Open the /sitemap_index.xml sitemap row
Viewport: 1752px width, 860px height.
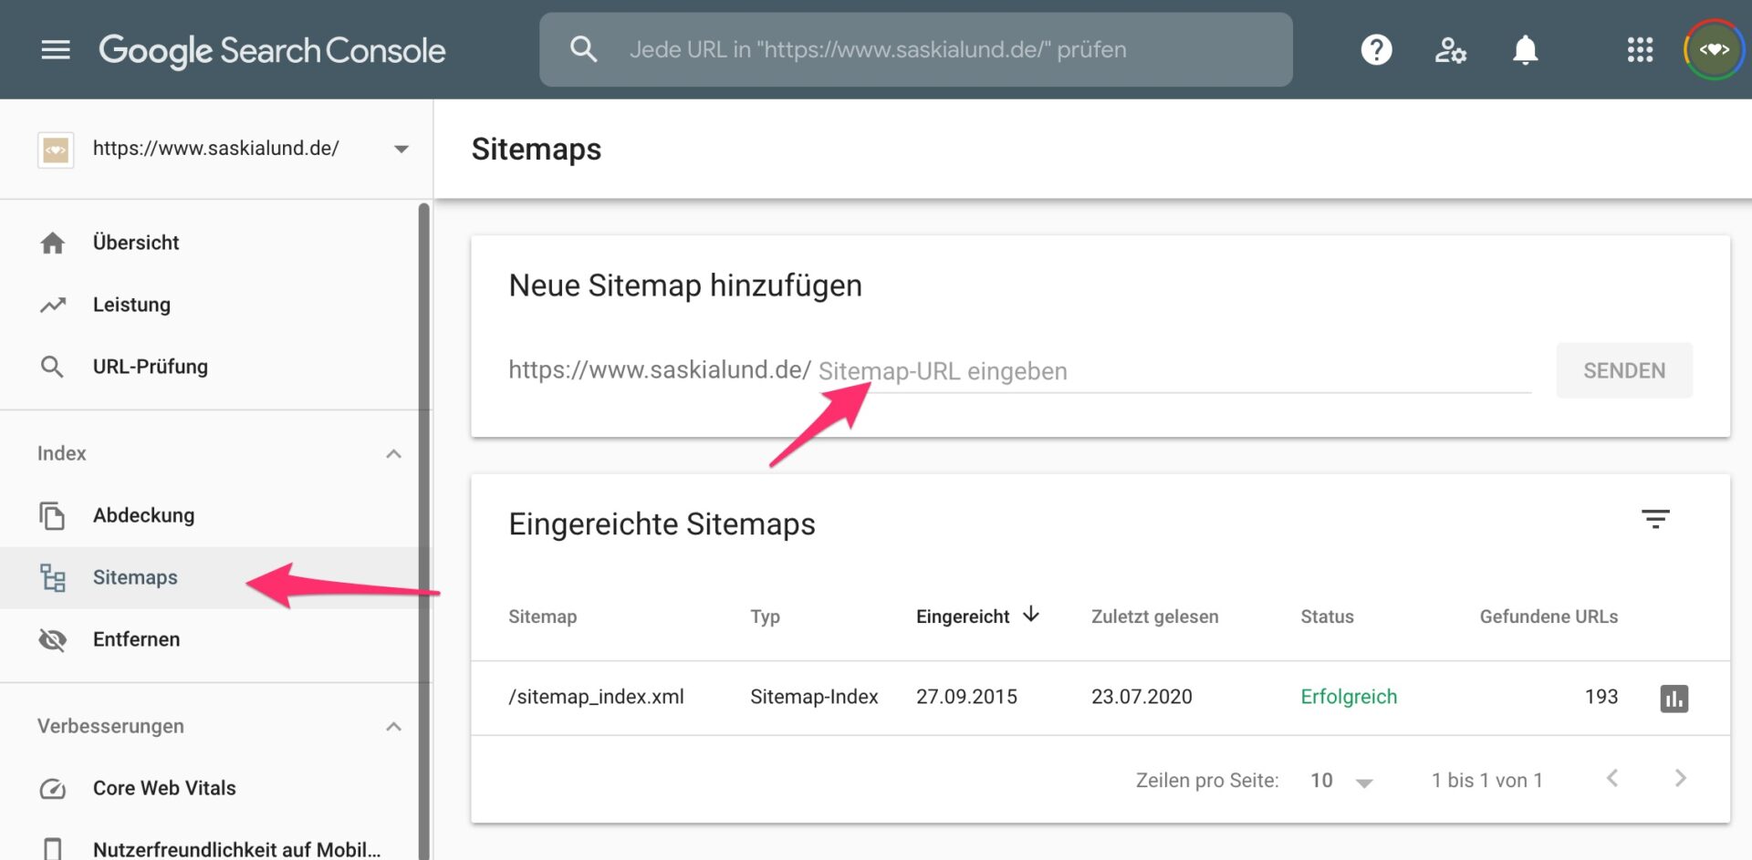coord(596,697)
